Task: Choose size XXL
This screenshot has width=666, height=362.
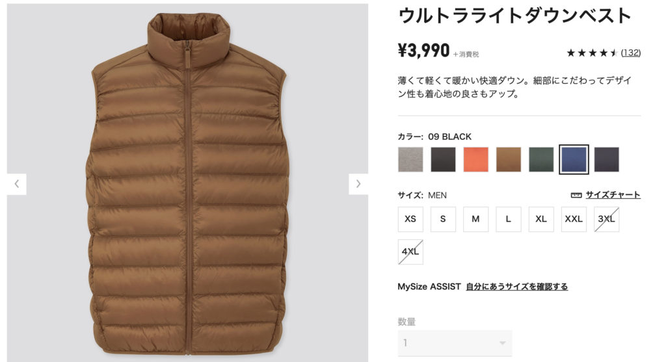Action: point(574,219)
